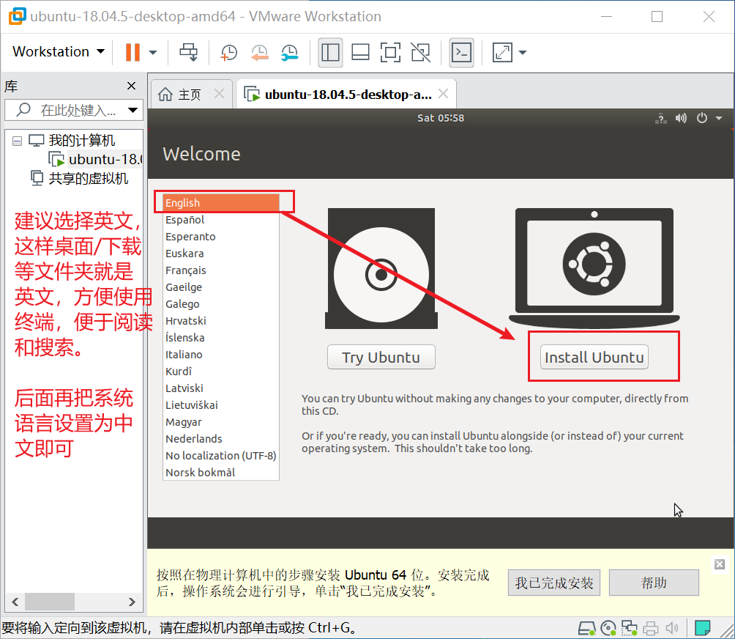Select Euskara in the language list
735x639 pixels.
(221, 254)
